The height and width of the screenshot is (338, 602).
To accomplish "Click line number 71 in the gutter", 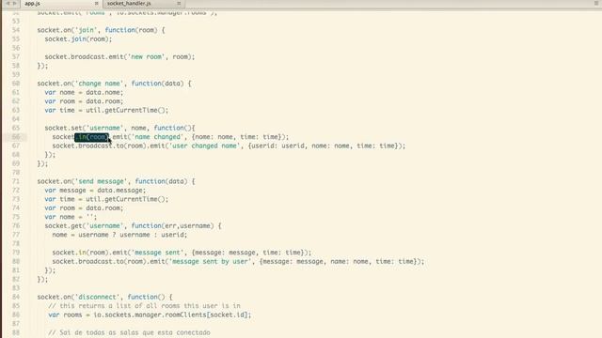I will click(x=16, y=181).
